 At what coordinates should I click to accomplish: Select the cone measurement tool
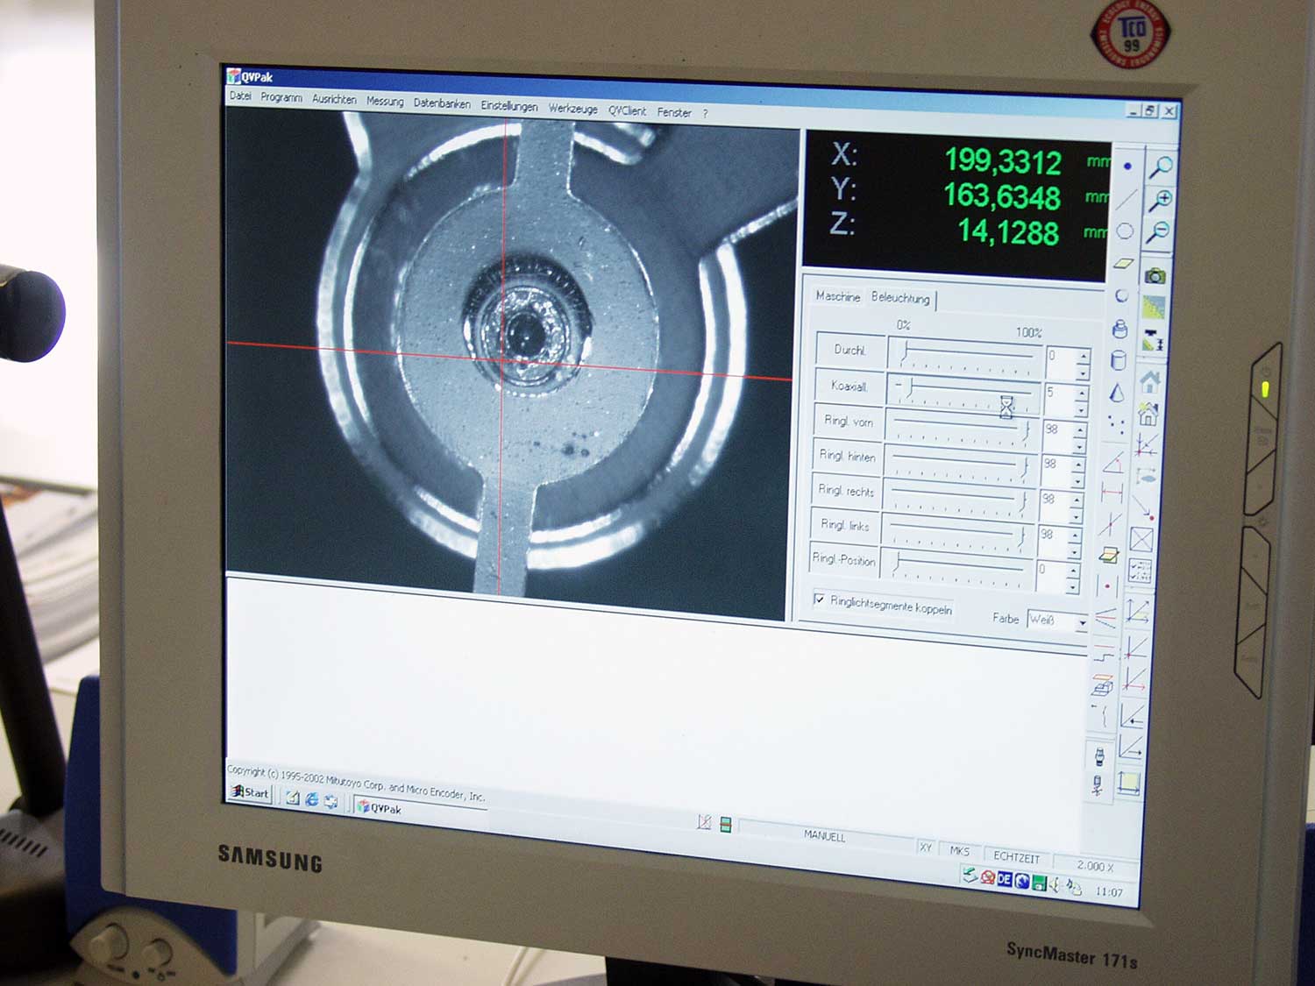click(x=1117, y=393)
